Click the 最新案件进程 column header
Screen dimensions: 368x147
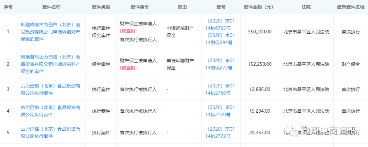pyautogui.click(x=351, y=7)
